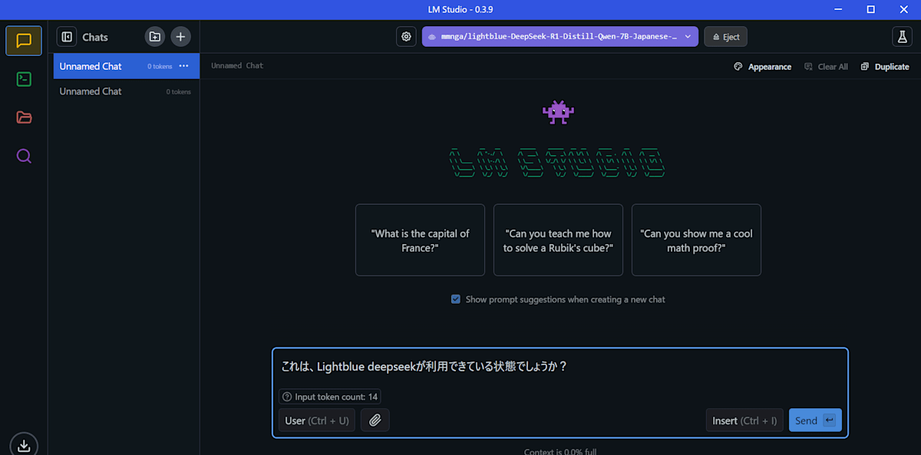
Task: Open the loaded model selector dropdown
Action: click(x=560, y=36)
